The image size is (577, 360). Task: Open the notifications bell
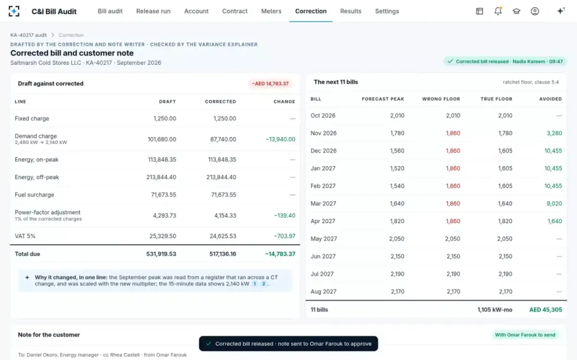coord(498,11)
